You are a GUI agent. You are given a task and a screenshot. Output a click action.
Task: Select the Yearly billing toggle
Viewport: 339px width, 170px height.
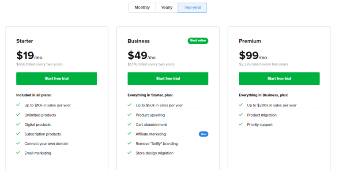point(166,8)
